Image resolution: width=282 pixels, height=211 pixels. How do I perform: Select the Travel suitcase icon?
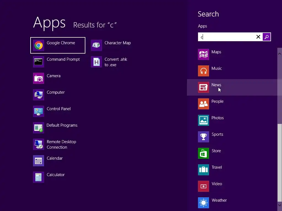click(204, 170)
